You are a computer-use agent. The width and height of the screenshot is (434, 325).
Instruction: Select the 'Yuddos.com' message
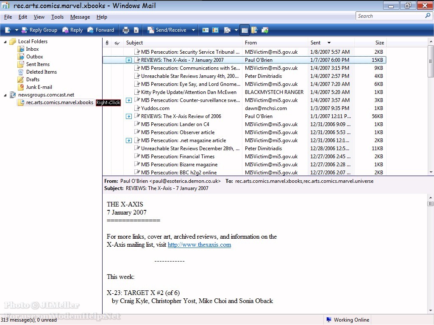[x=245, y=108]
